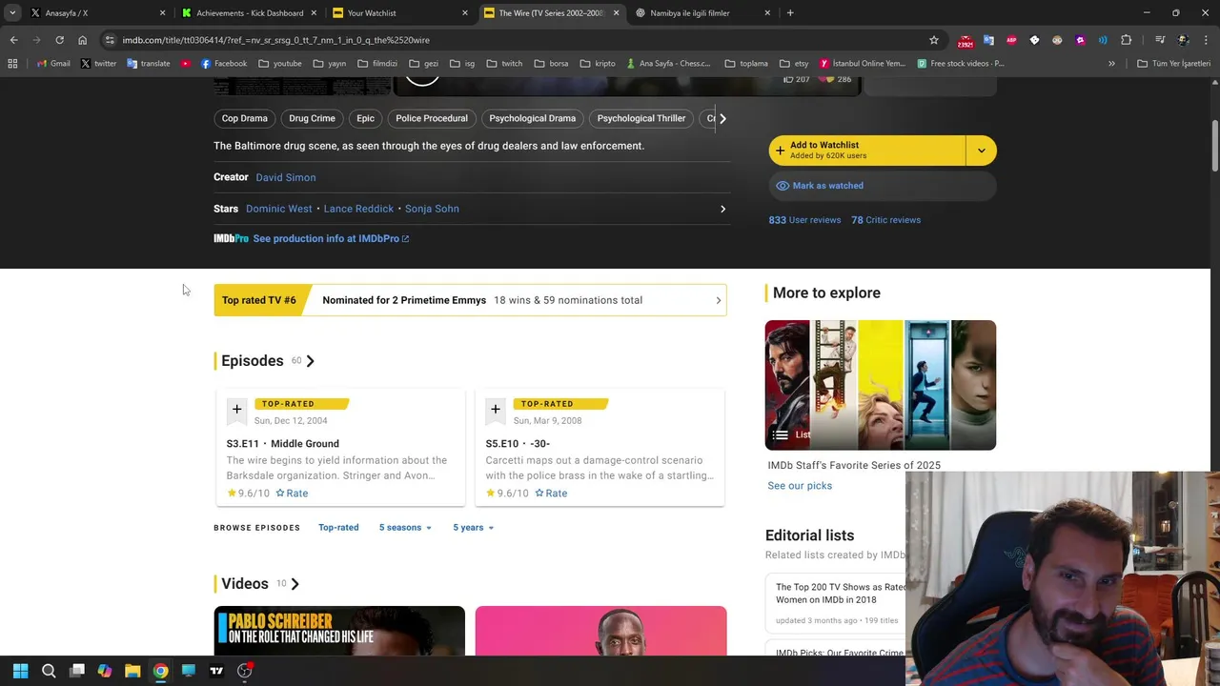1220x686 pixels.
Task: Rate the -30- episode
Action: point(551,494)
